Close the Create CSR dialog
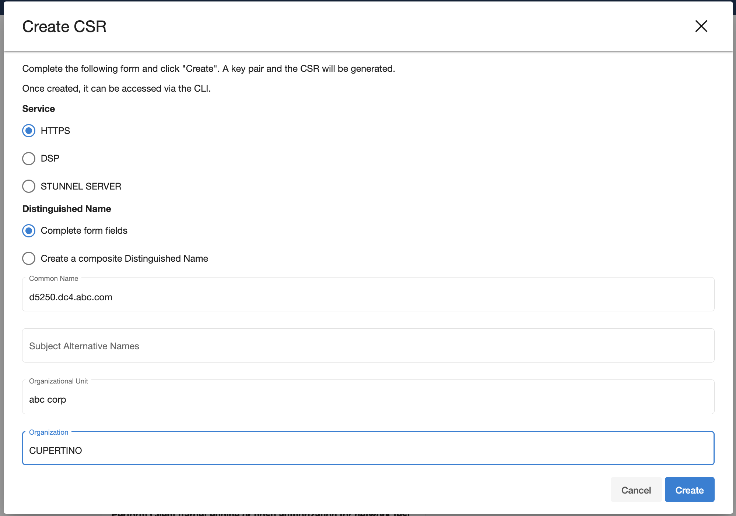 point(701,26)
